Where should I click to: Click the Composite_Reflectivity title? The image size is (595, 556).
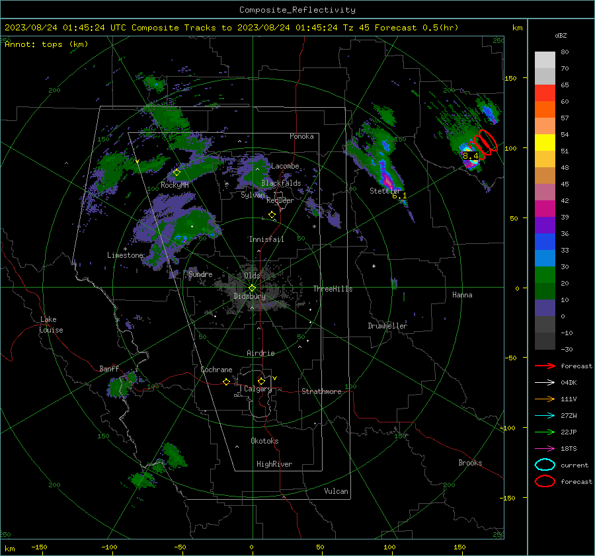[x=297, y=10]
